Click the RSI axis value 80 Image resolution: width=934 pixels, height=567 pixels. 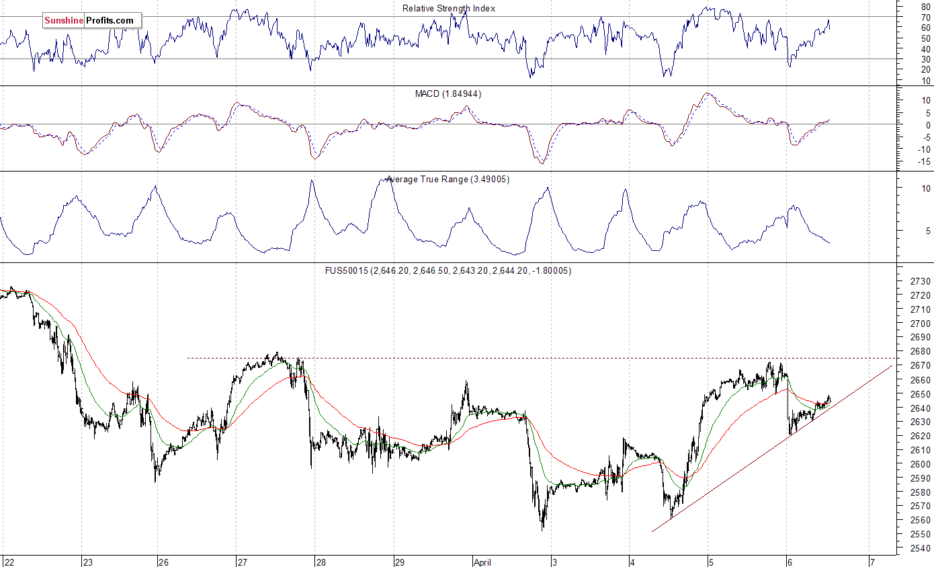click(x=927, y=6)
